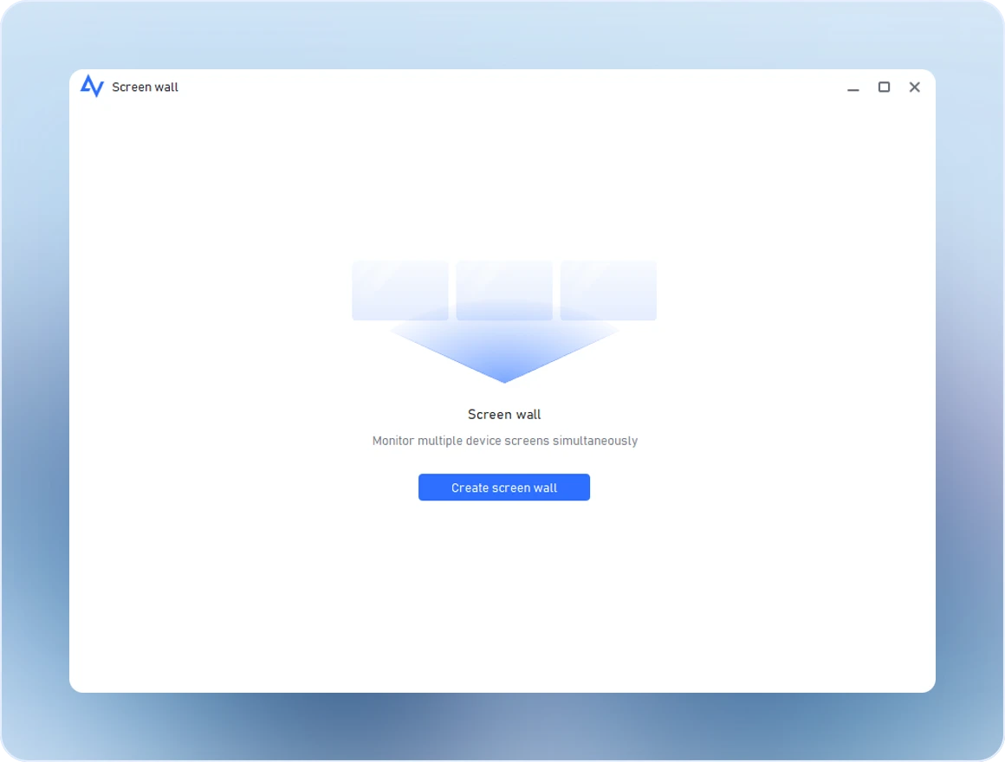Image resolution: width=1005 pixels, height=762 pixels.
Task: Click 'Monitor multiple device screens simultaneously' text
Action: click(x=504, y=441)
